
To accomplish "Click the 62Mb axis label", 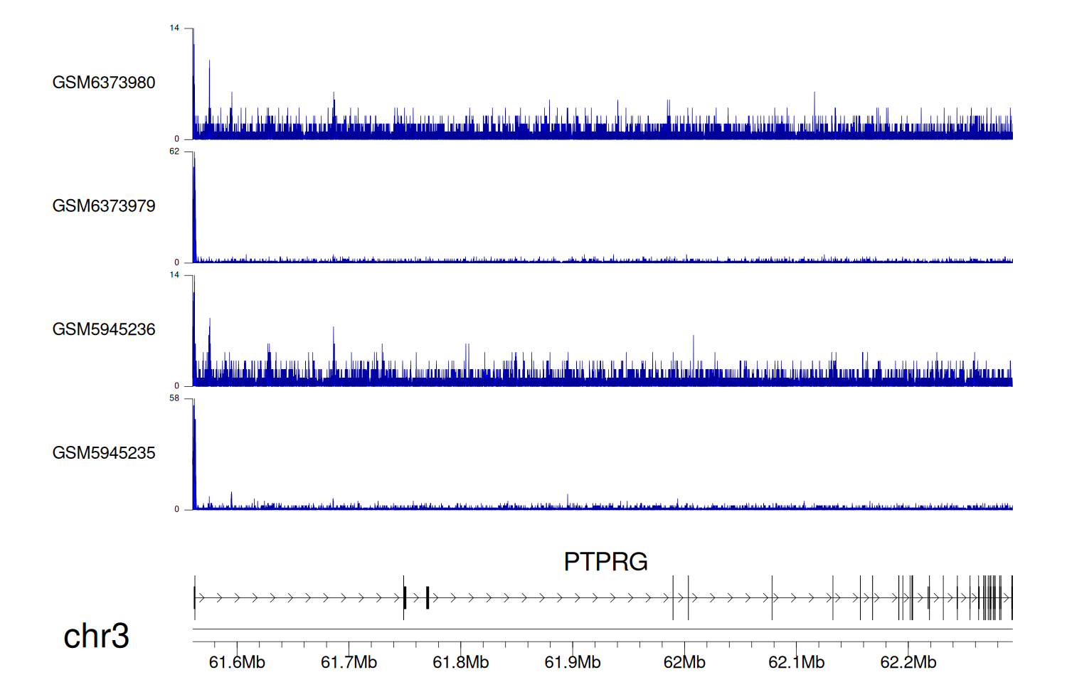I will pos(684,662).
